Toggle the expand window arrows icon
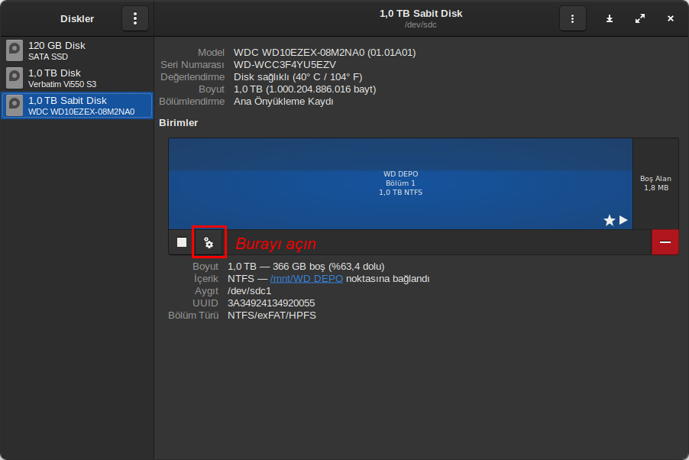The width and height of the screenshot is (689, 460). pos(640,18)
